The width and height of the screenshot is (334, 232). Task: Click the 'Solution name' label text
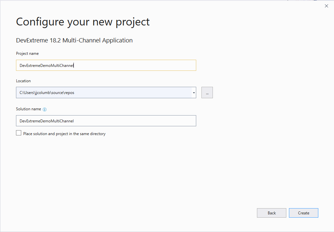click(x=28, y=109)
